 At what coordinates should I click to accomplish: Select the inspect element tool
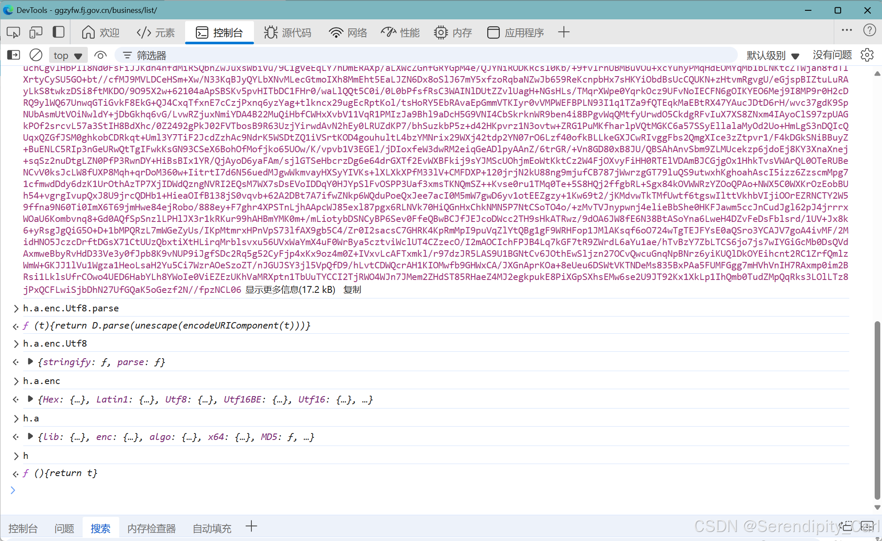pyautogui.click(x=12, y=32)
